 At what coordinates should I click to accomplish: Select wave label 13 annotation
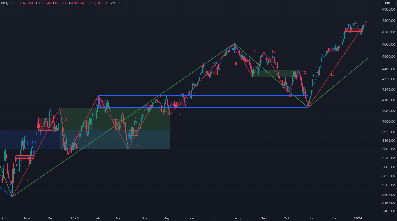[332, 75]
